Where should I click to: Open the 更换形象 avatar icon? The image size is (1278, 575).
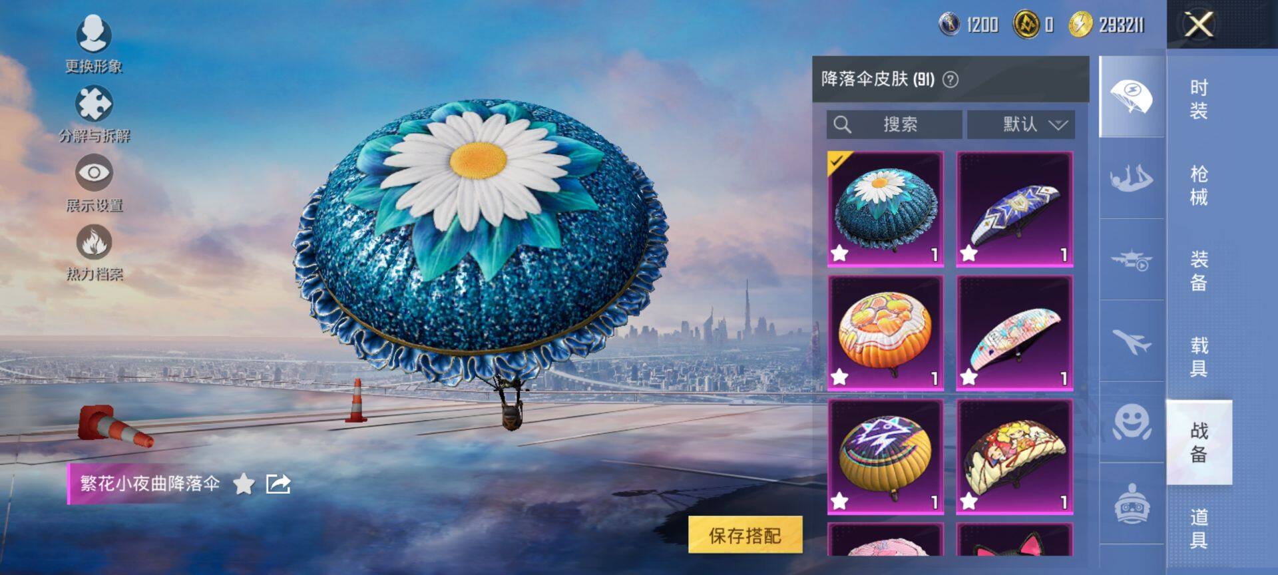[x=94, y=33]
